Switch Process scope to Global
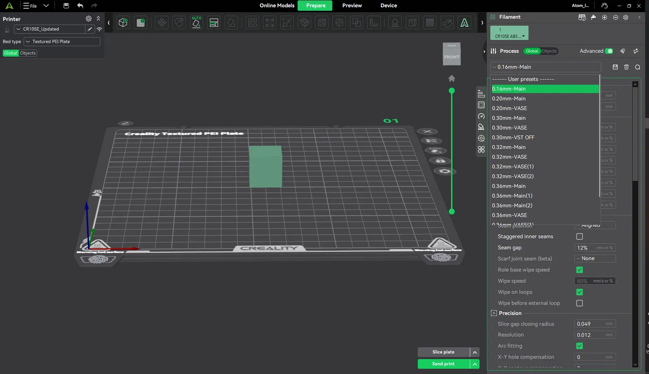Viewport: 649px width, 374px height. 532,51
